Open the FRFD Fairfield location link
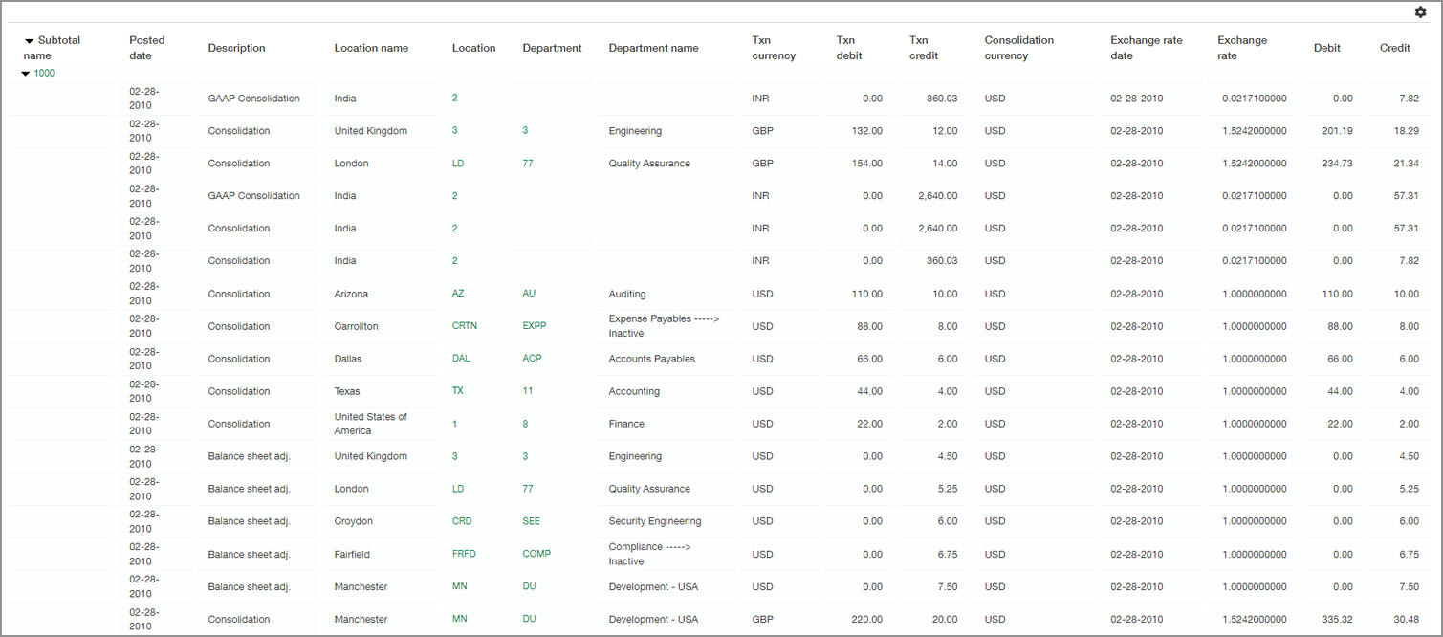 tap(462, 553)
